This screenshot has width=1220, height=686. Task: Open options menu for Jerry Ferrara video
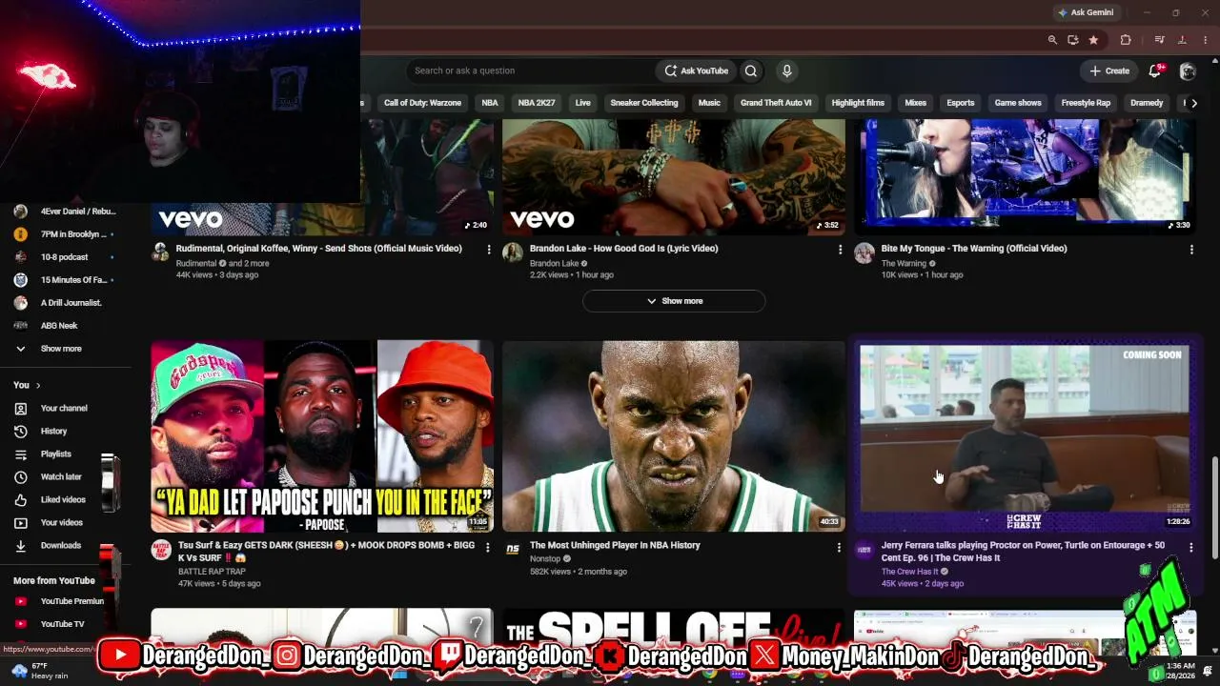pos(1190,548)
